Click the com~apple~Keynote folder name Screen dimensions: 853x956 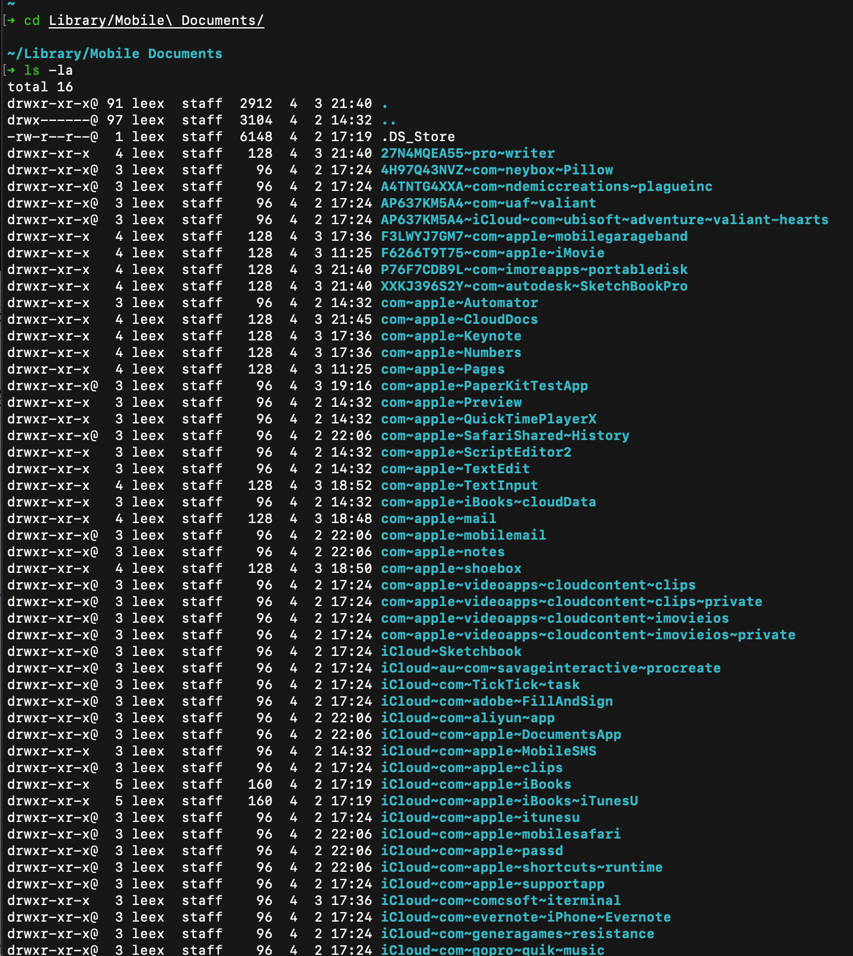click(451, 336)
